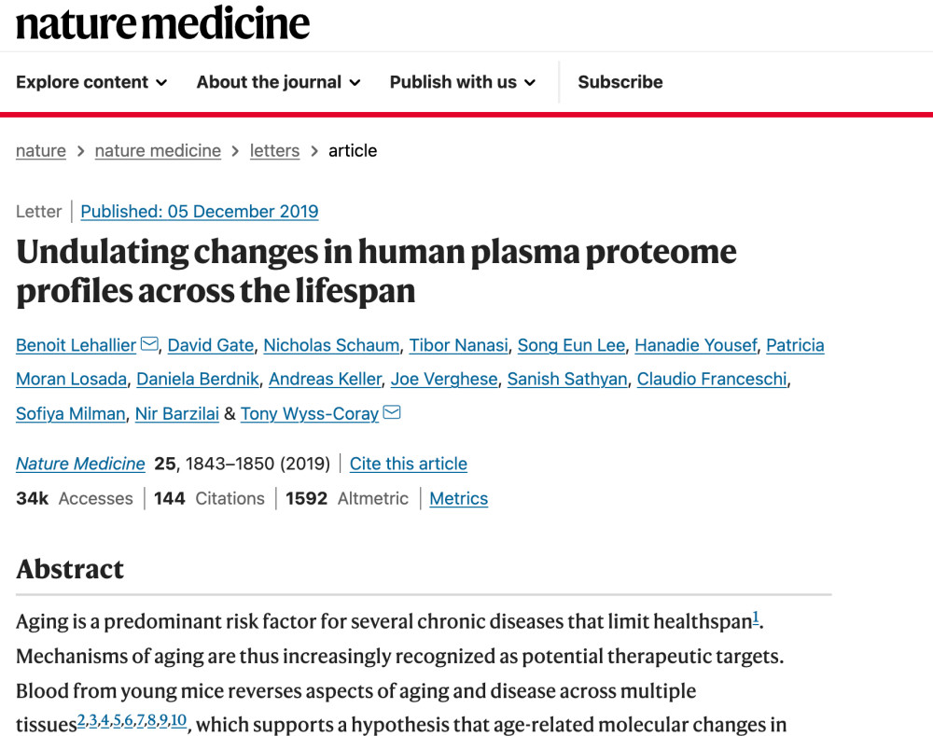The width and height of the screenshot is (933, 736).
Task: Go to the nature breadcrumb link
Action: click(41, 151)
